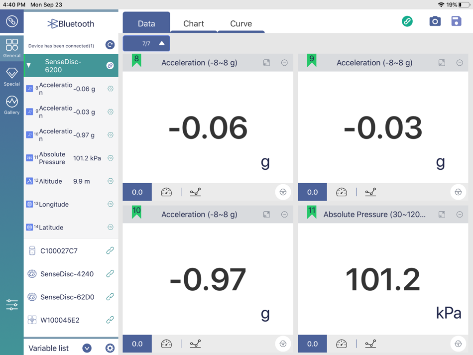This screenshot has height=355, width=473.
Task: Open the Gallery panel in the left sidebar
Action: coord(11,105)
